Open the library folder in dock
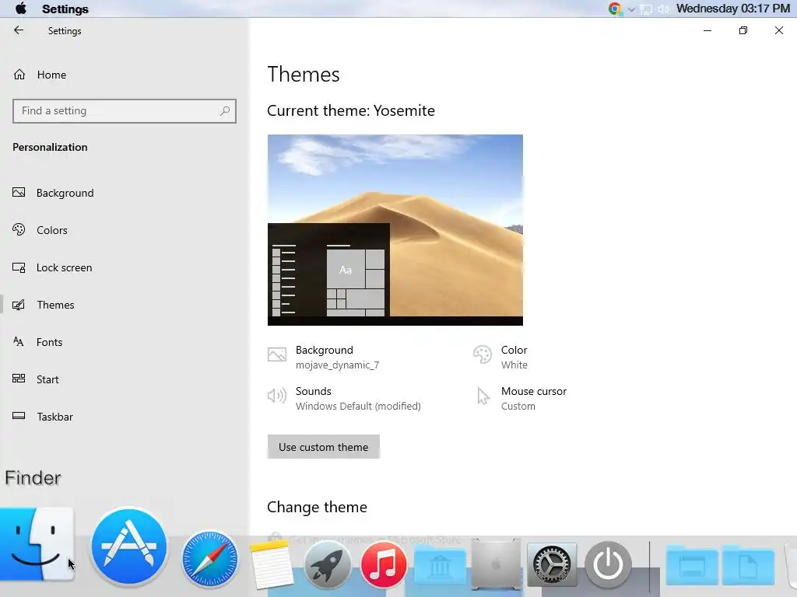Screen dimensions: 797x597 click(440, 565)
